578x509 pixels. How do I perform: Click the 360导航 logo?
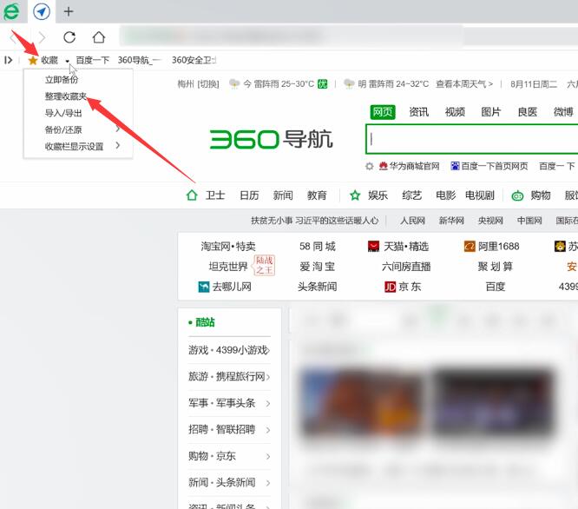pos(271,140)
